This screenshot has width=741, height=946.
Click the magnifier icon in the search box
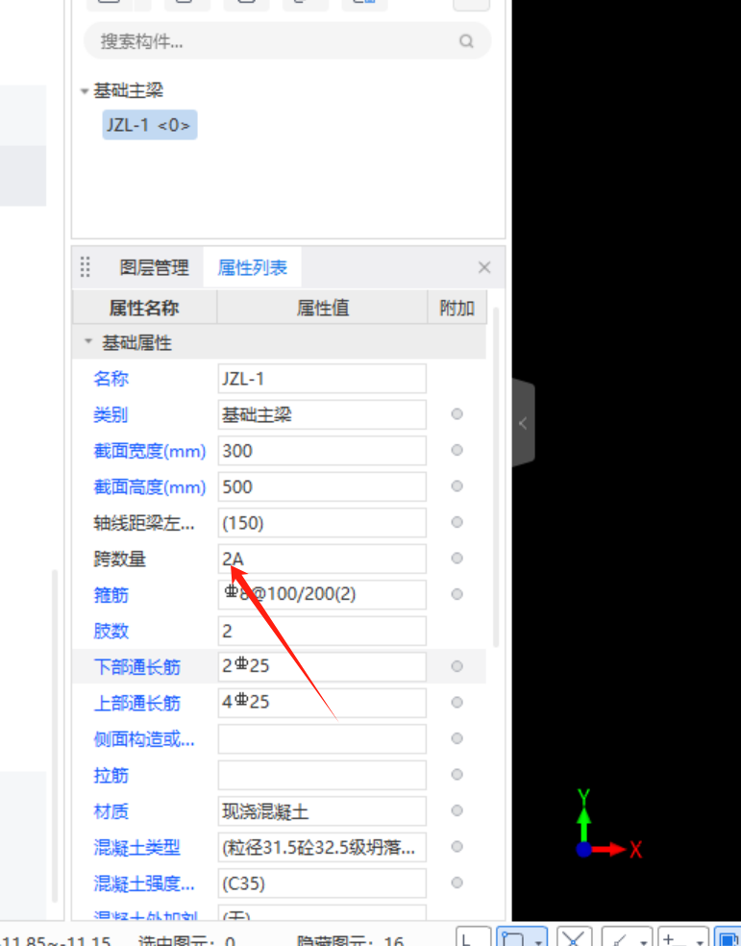point(466,41)
